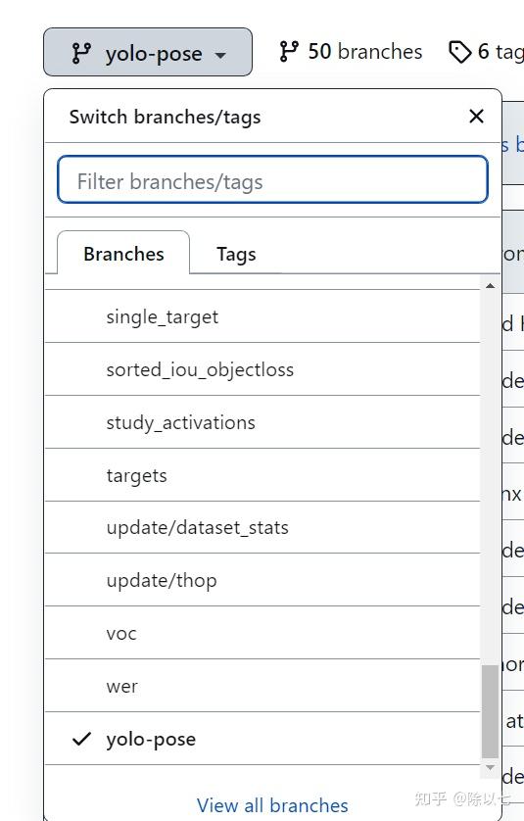
Task: Click the branch icon next to 50 branches
Action: pos(289,51)
